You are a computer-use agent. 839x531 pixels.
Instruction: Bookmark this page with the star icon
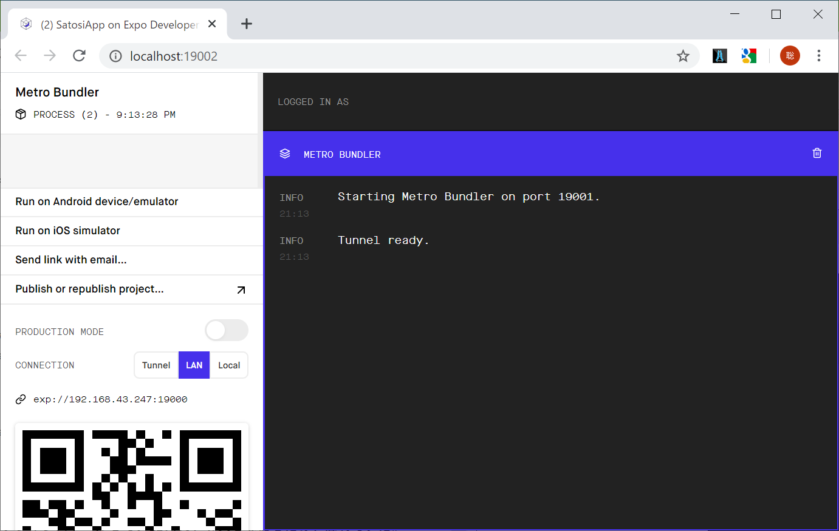coord(683,56)
